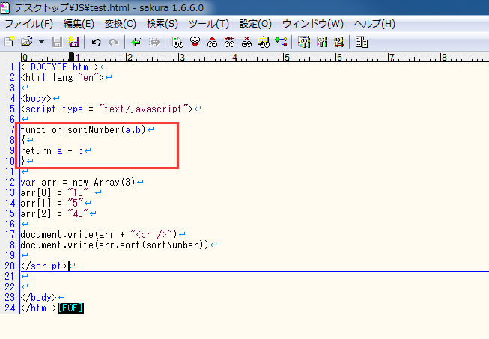
Task: Click the last toolbar list icon
Action: tap(362, 42)
